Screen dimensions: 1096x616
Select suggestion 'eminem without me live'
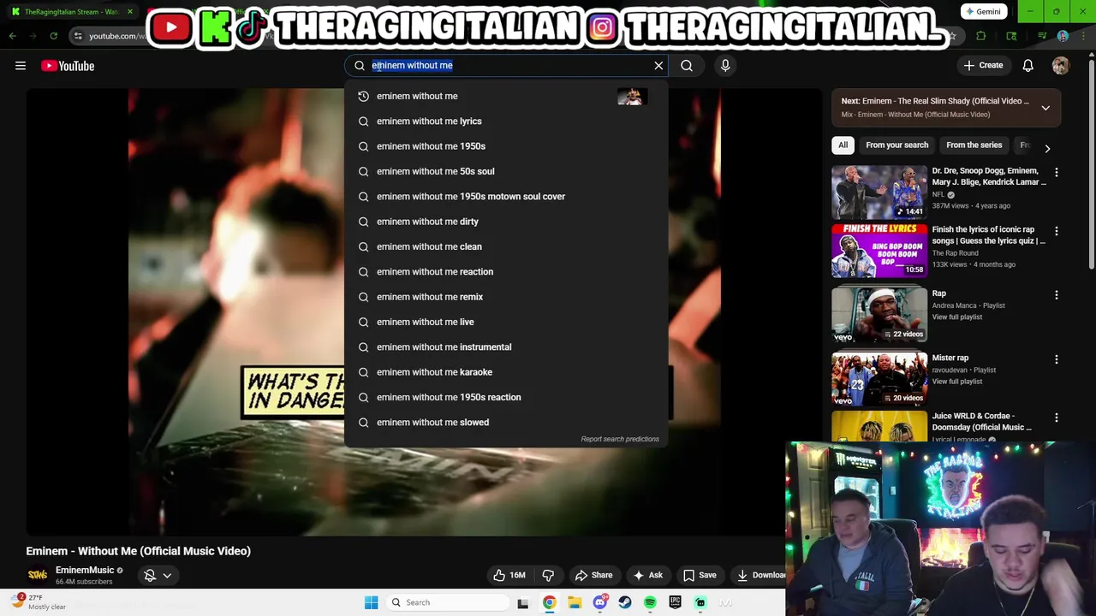tap(506, 322)
